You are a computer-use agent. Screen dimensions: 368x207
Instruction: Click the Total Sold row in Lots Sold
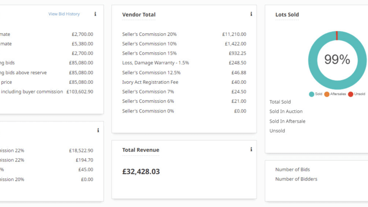(x=280, y=102)
